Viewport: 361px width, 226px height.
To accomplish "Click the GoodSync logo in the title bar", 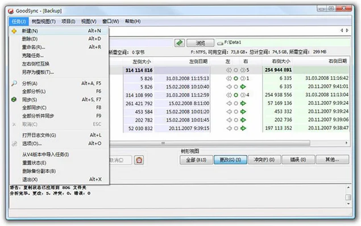I will pyautogui.click(x=11, y=11).
